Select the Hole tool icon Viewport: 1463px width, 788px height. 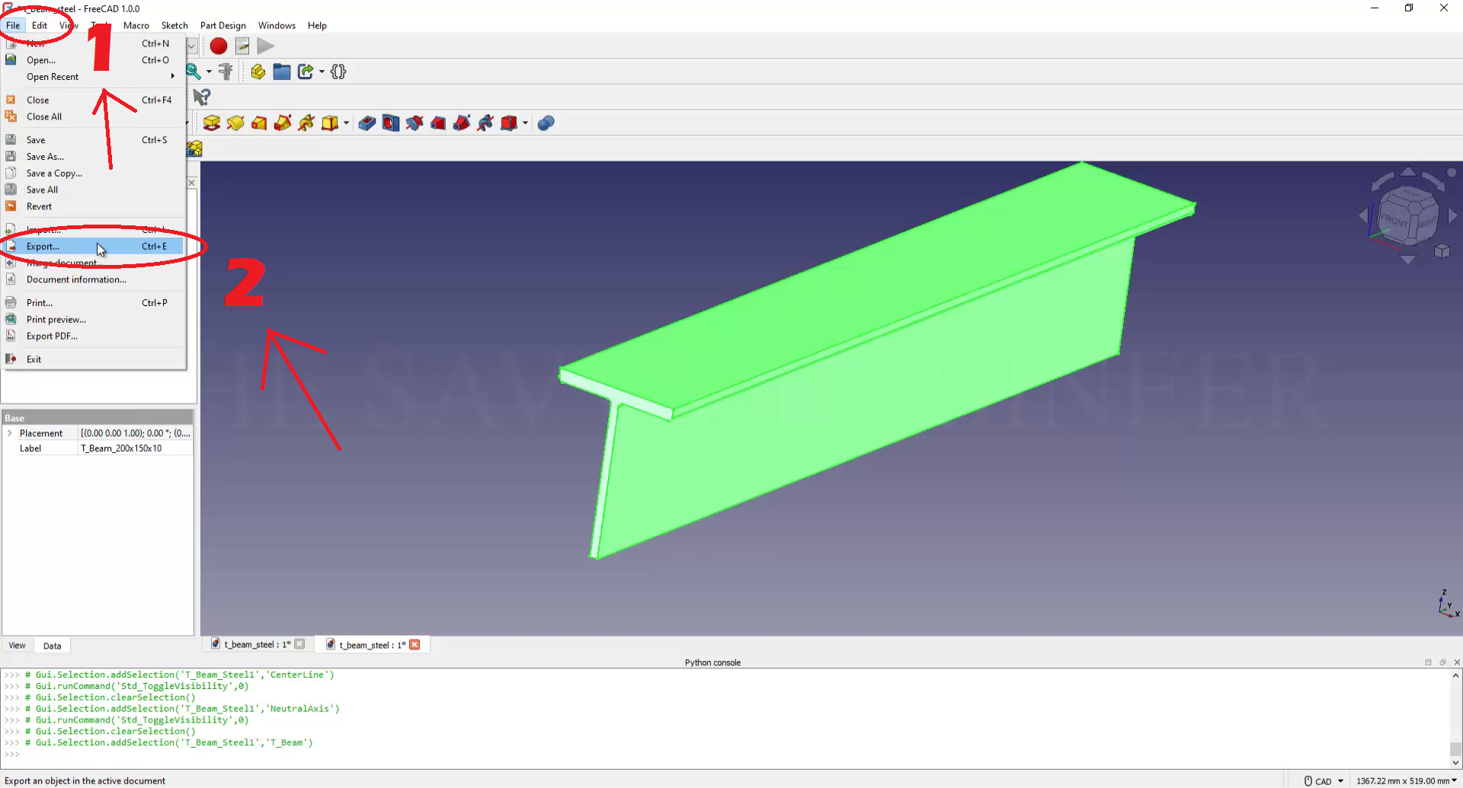pyautogui.click(x=391, y=123)
